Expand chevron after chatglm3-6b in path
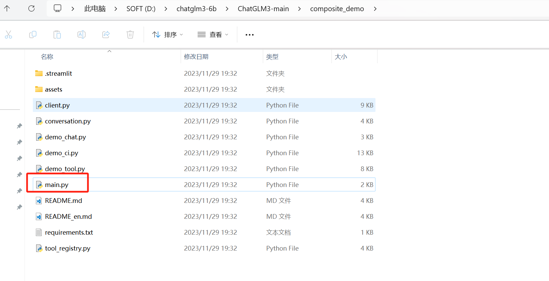 pos(227,9)
